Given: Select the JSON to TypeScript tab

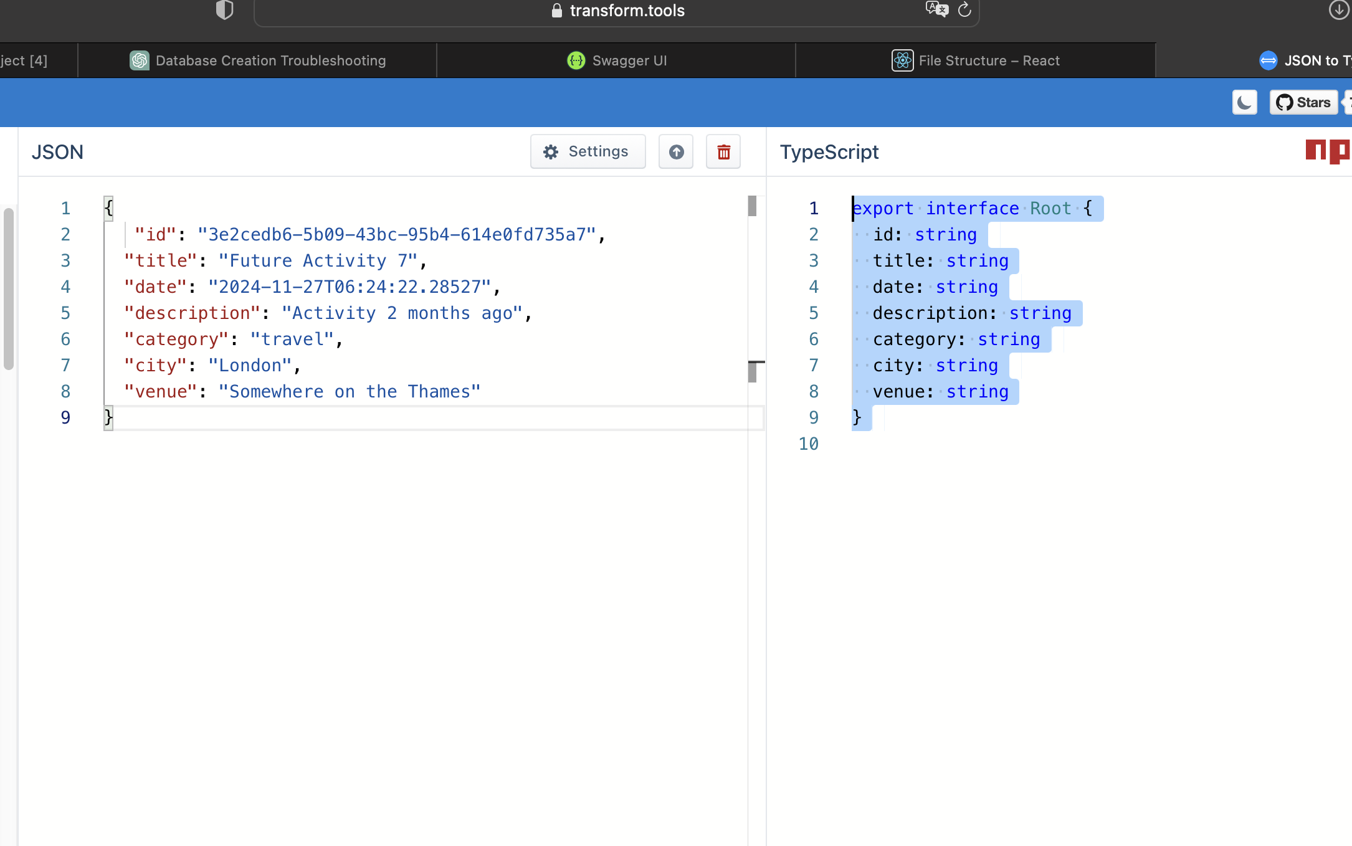Looking at the screenshot, I should (1308, 60).
